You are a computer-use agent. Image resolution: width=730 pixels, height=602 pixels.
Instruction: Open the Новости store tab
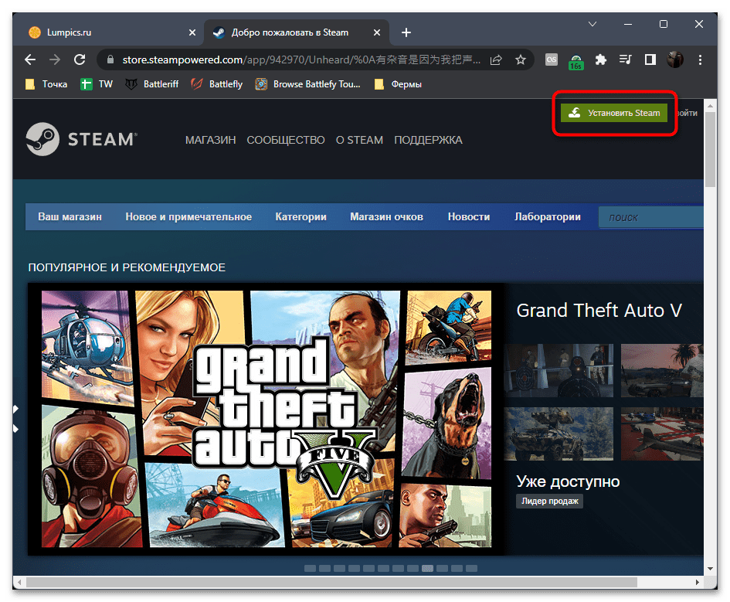[469, 217]
